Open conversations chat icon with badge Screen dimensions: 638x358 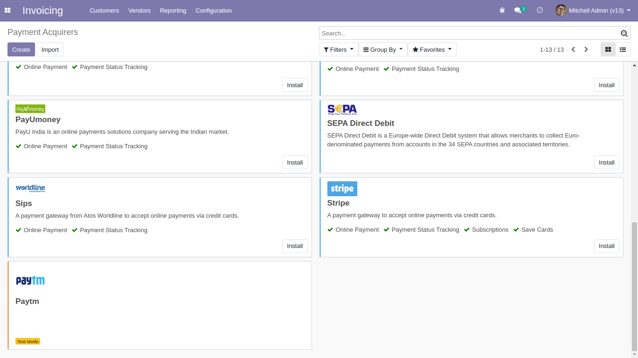pyautogui.click(x=520, y=10)
